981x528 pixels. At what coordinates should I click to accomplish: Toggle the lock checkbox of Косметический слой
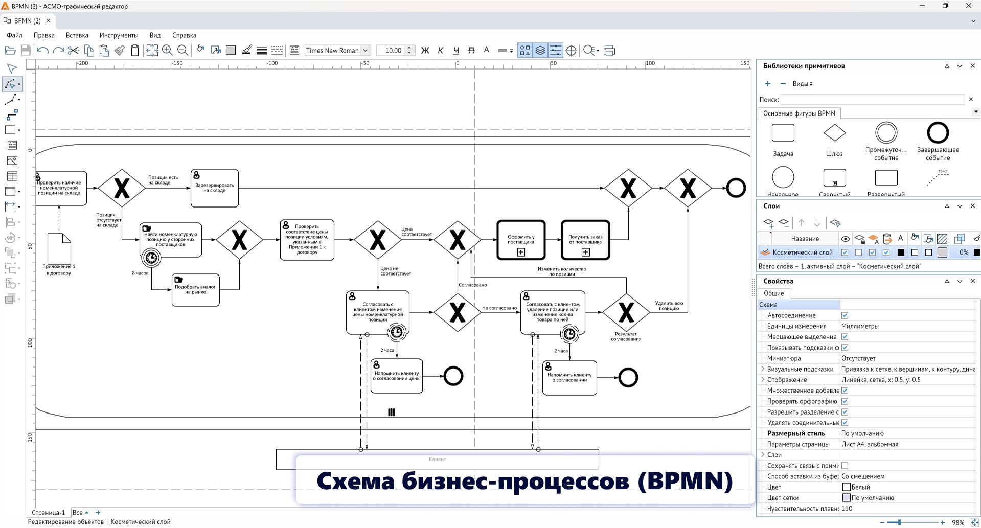(859, 252)
